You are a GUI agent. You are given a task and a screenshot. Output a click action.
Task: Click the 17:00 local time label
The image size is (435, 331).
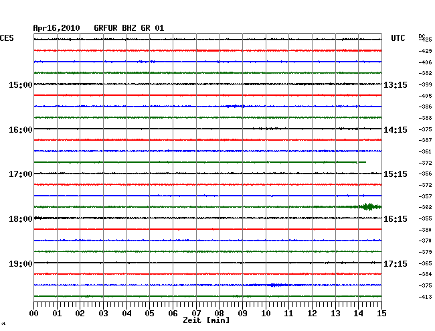[x=21, y=174]
